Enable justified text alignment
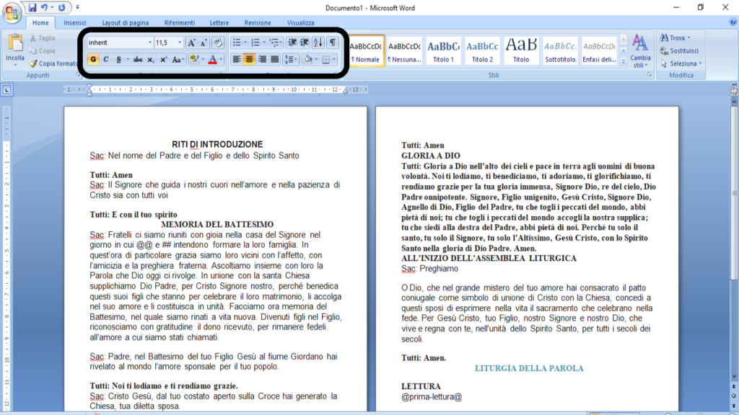The height and width of the screenshot is (415, 739). point(273,59)
